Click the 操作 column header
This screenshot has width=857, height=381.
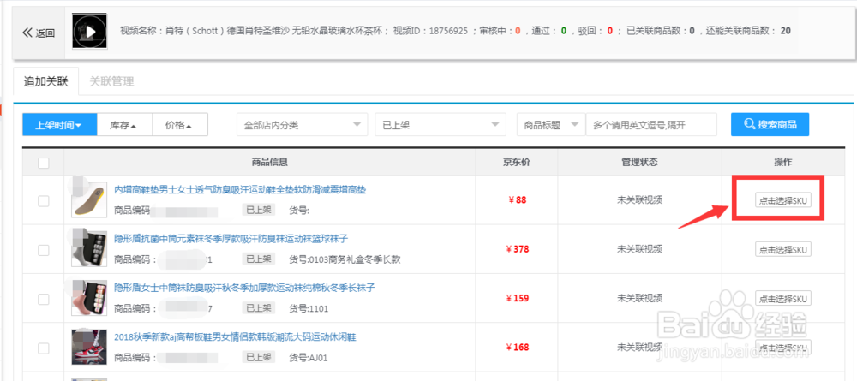pyautogui.click(x=783, y=162)
